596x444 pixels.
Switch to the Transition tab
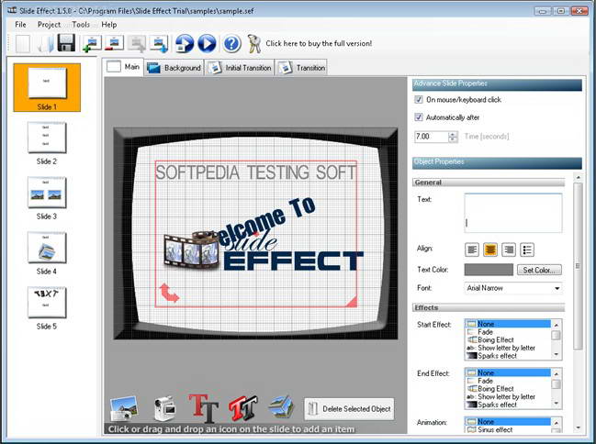click(x=301, y=68)
